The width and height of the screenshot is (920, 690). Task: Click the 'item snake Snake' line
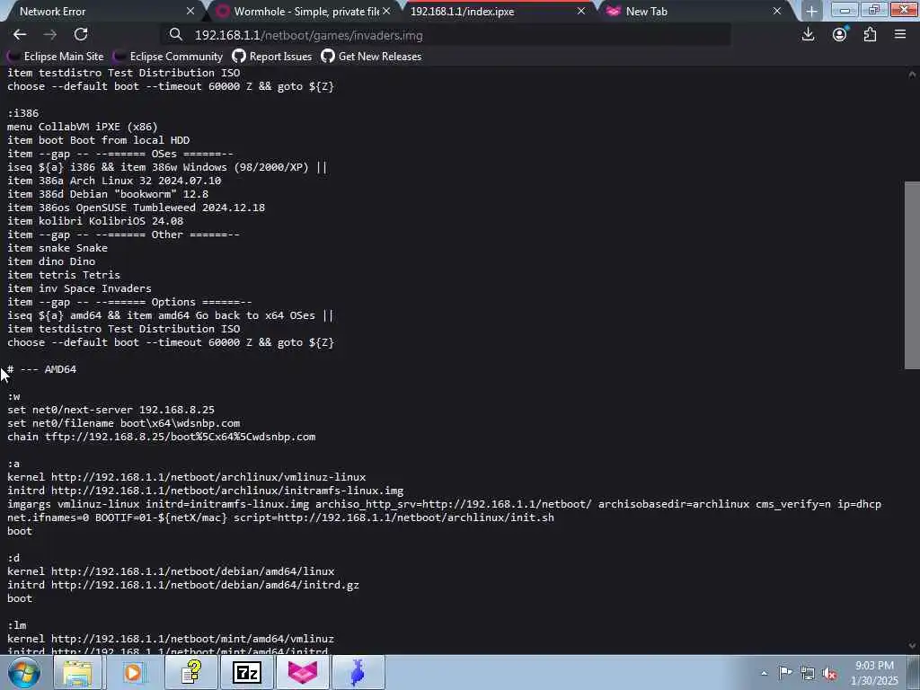[x=57, y=248]
